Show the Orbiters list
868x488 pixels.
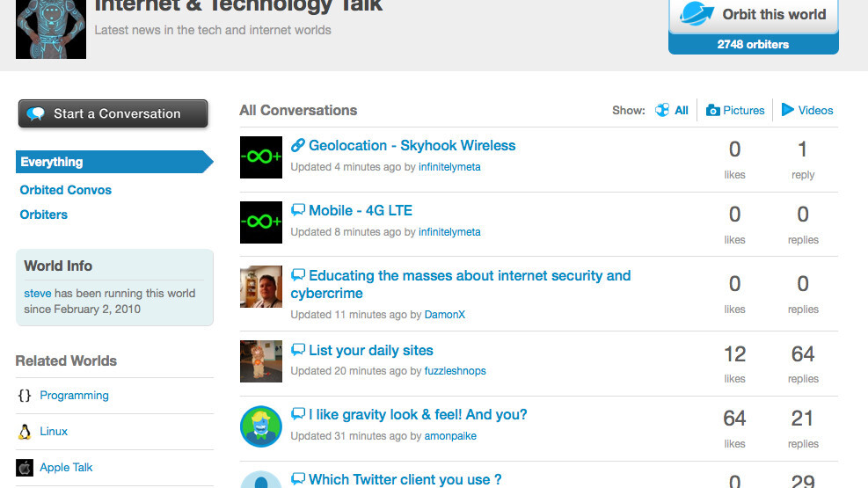pyautogui.click(x=44, y=215)
